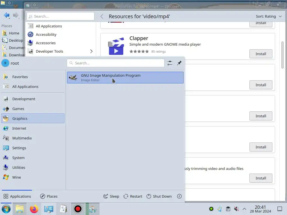Open the file manager from the taskbar

[20, 209]
